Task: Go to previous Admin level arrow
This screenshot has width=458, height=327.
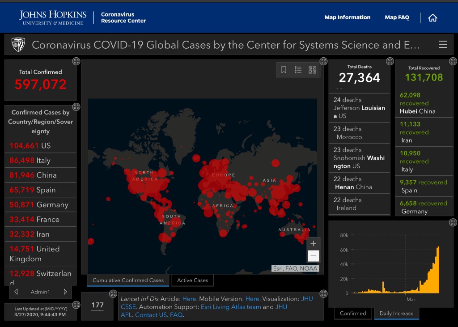Action: (16, 292)
